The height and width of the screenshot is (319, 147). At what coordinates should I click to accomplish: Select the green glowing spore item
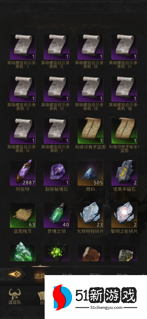click(57, 253)
